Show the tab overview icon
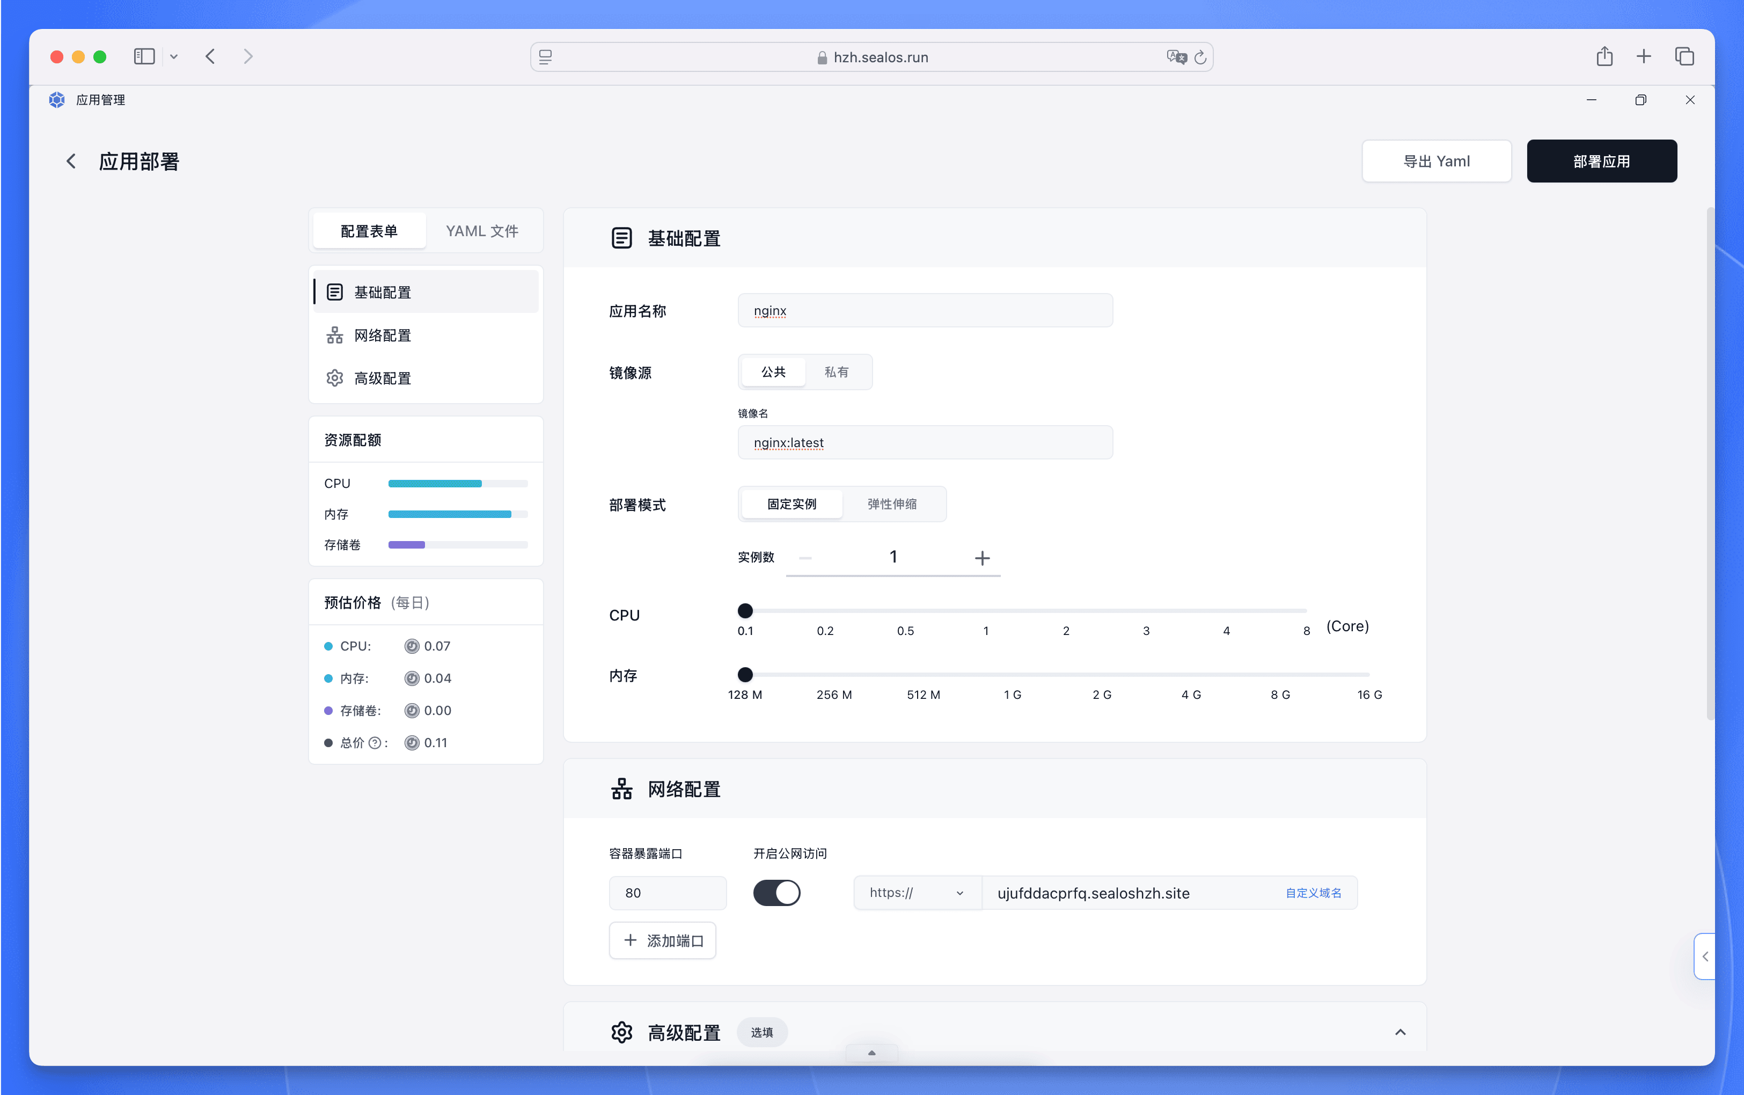This screenshot has width=1744, height=1095. pos(1684,56)
